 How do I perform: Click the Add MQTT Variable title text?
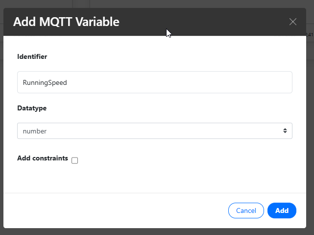[x=66, y=22]
